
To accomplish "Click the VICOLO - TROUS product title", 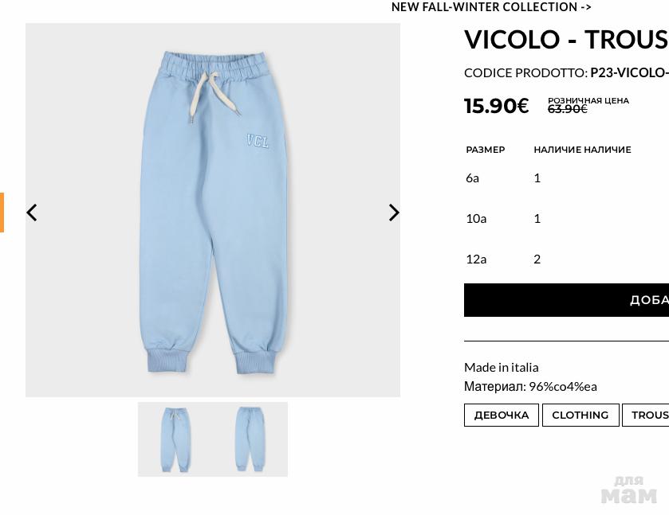I will click(567, 40).
